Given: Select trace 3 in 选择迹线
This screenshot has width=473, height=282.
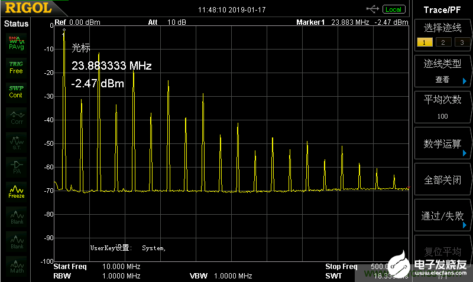Looking at the screenshot, I should click(461, 42).
